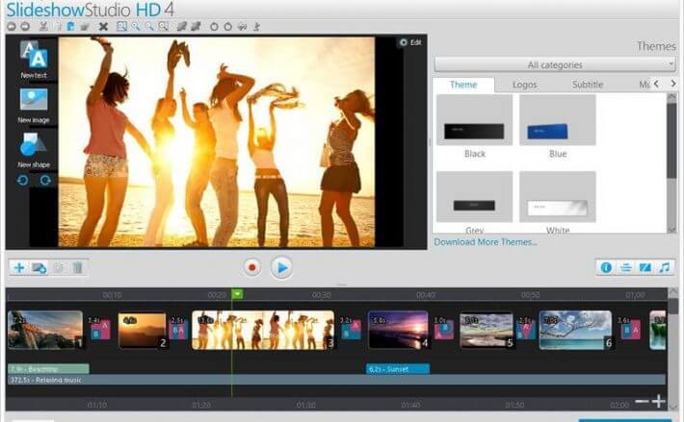Switch to the Logos tab
The height and width of the screenshot is (422, 684).
click(x=524, y=85)
